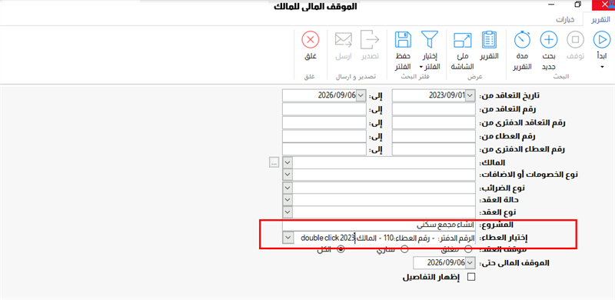Focus the رقم التعاقد إلى field
The width and height of the screenshot is (615, 300).
pyautogui.click(x=324, y=109)
